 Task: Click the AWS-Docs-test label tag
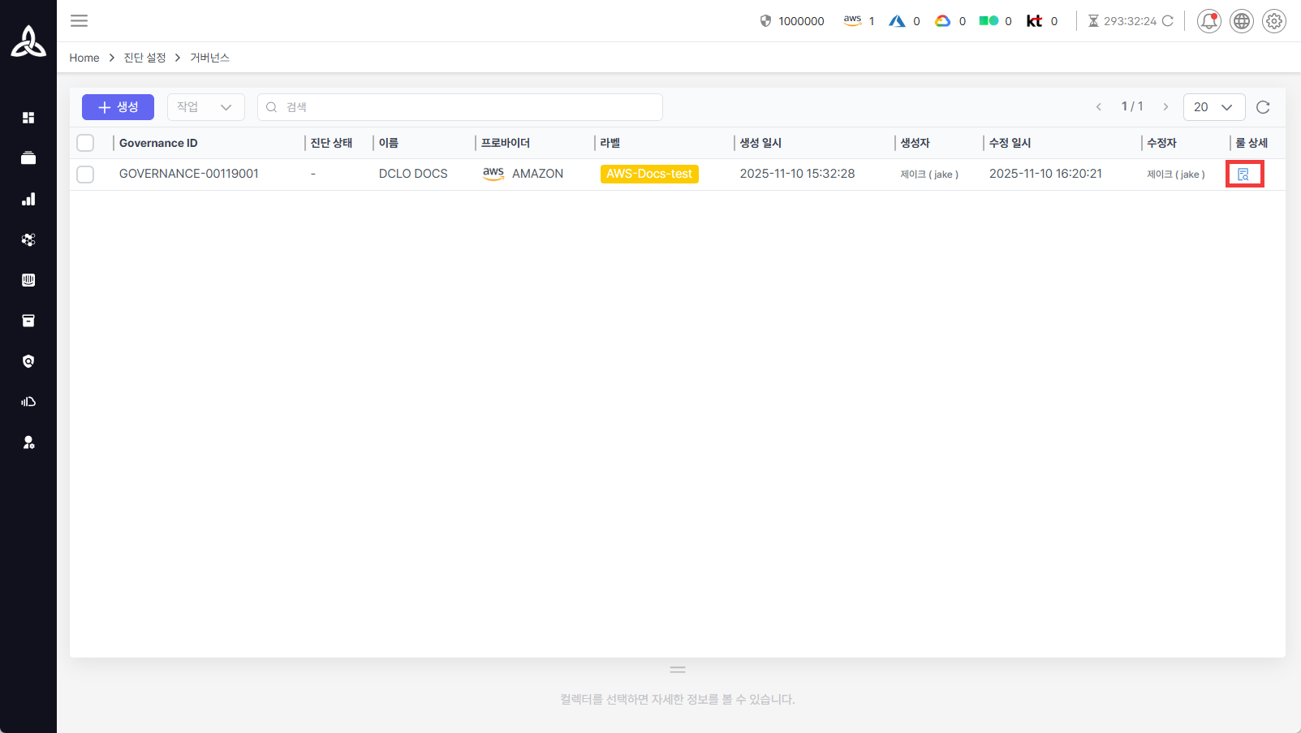(x=648, y=174)
